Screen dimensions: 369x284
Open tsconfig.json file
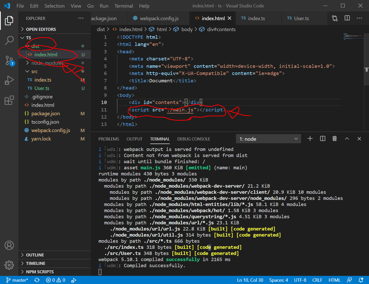tap(55, 122)
